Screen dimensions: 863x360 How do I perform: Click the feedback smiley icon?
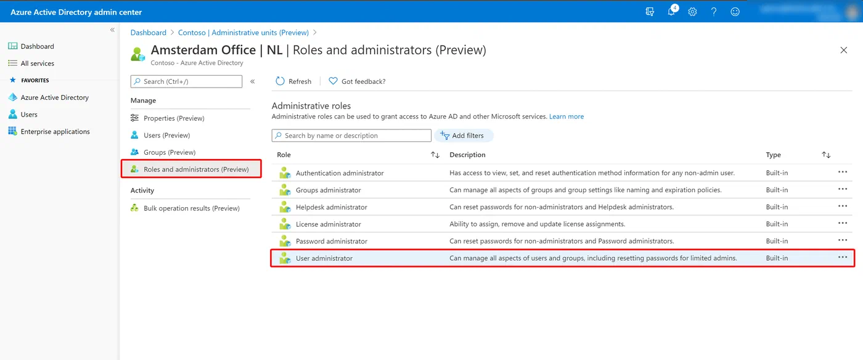click(735, 12)
